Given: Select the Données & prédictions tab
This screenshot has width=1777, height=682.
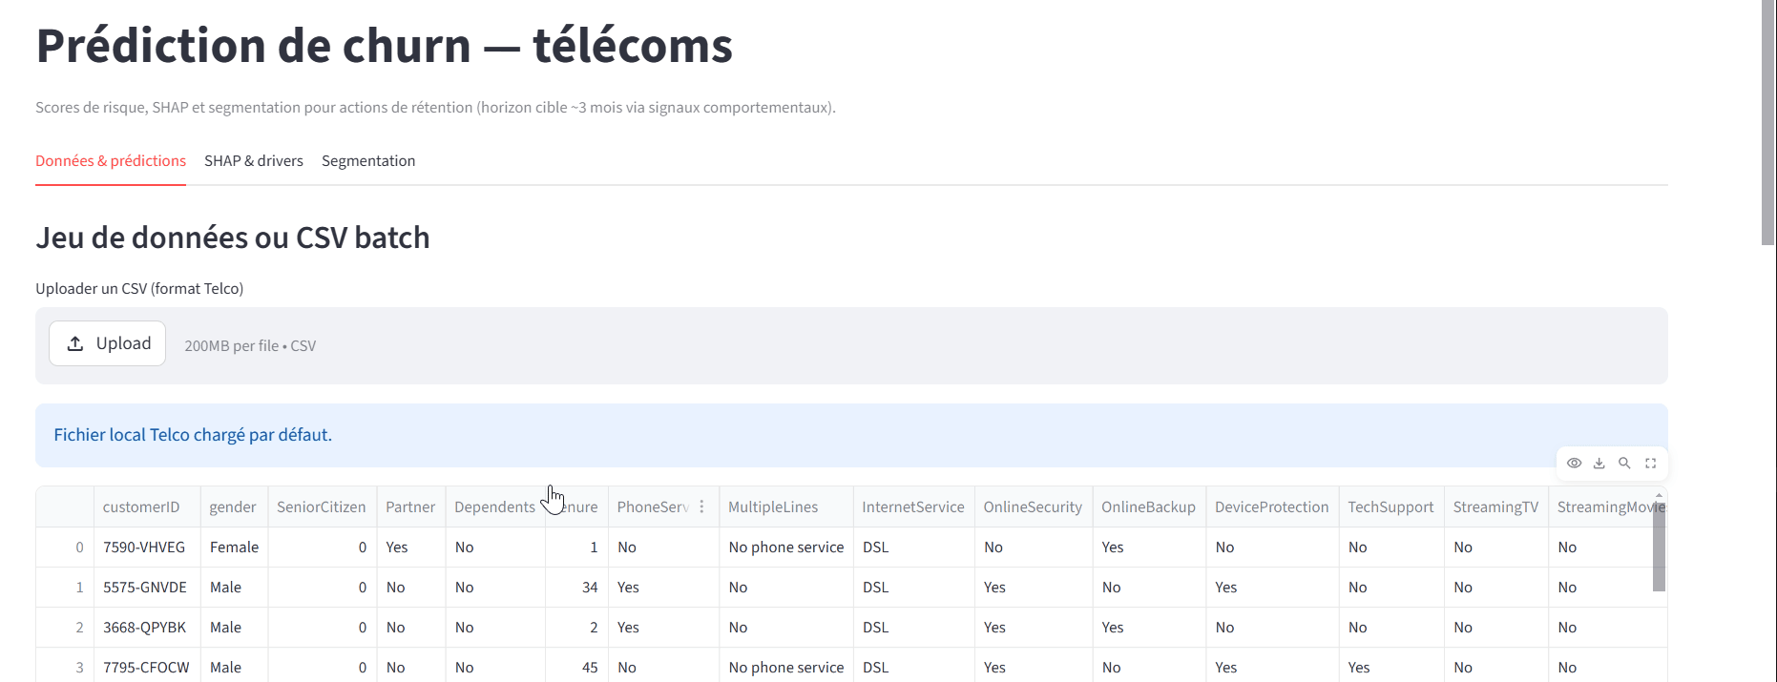Looking at the screenshot, I should tap(111, 161).
